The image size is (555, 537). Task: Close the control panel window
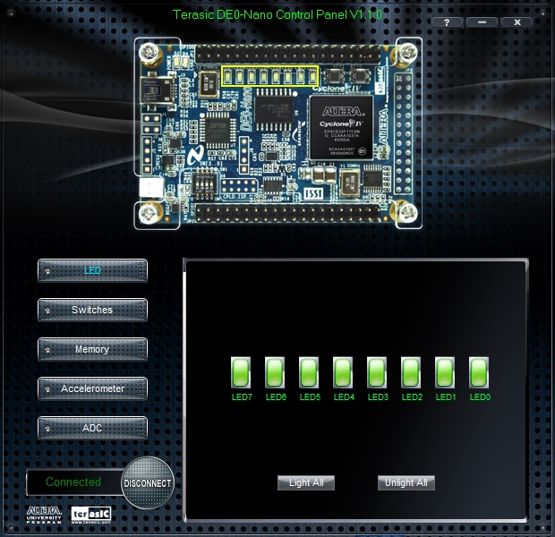pyautogui.click(x=517, y=22)
